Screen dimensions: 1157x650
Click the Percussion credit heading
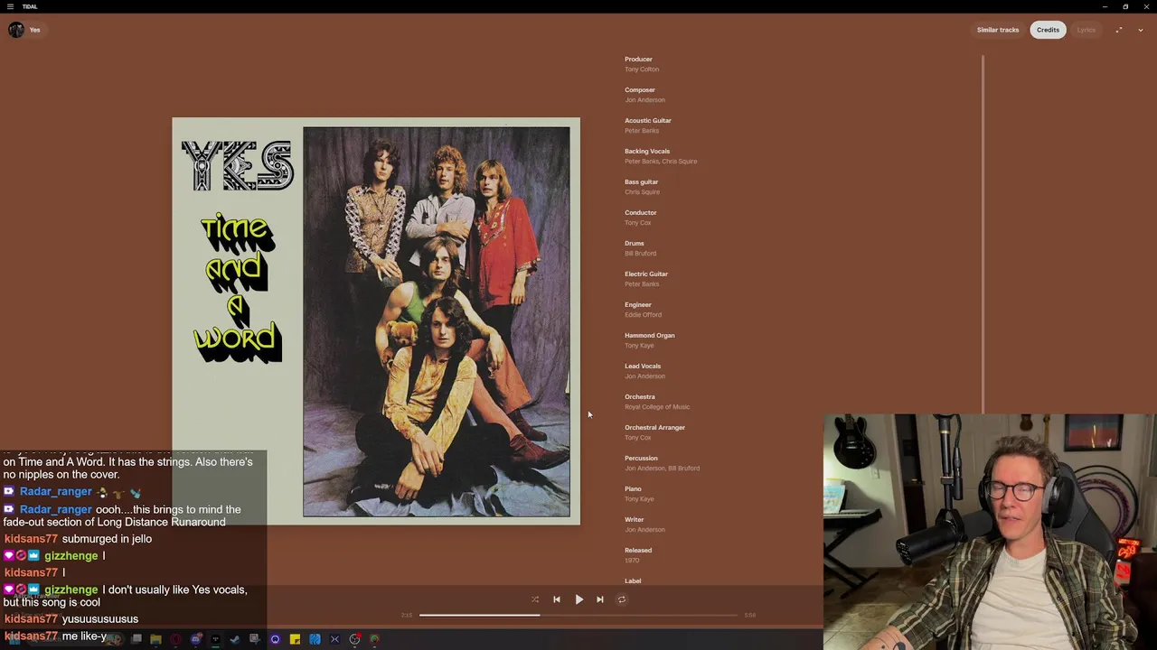641,459
